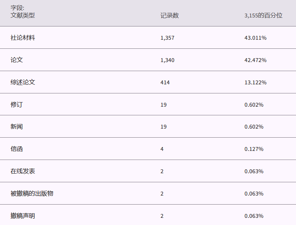
Task: Click the record count for 新闻
Action: tap(164, 127)
